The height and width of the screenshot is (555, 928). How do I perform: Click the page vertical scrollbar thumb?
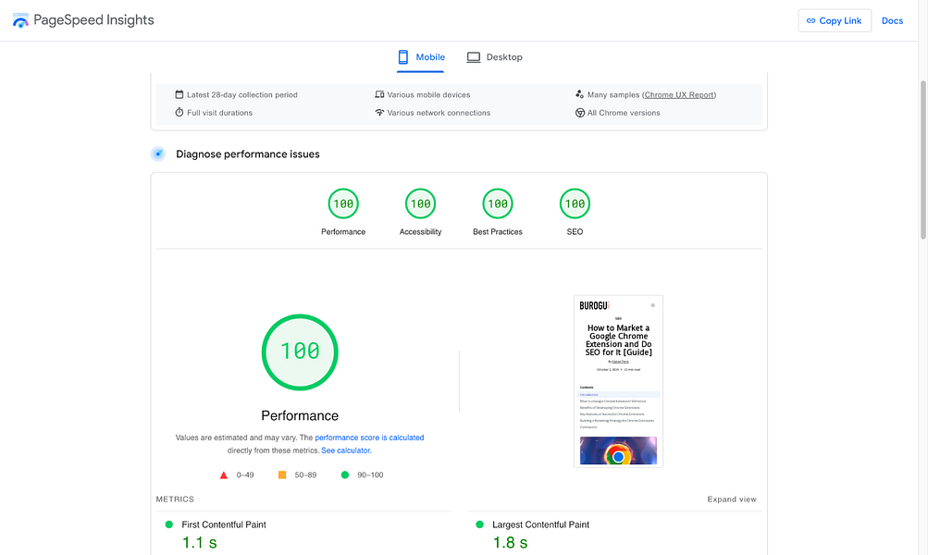point(922,160)
